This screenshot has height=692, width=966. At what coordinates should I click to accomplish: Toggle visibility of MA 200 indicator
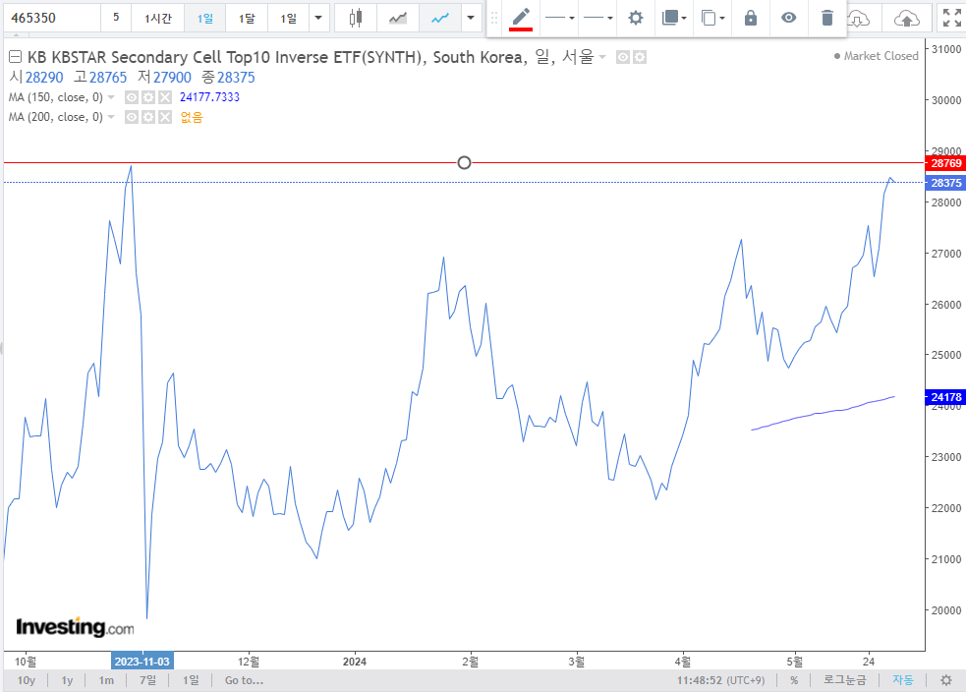click(132, 117)
